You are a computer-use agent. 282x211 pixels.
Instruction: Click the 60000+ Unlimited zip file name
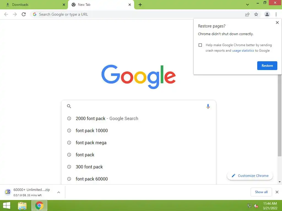[x=32, y=190]
